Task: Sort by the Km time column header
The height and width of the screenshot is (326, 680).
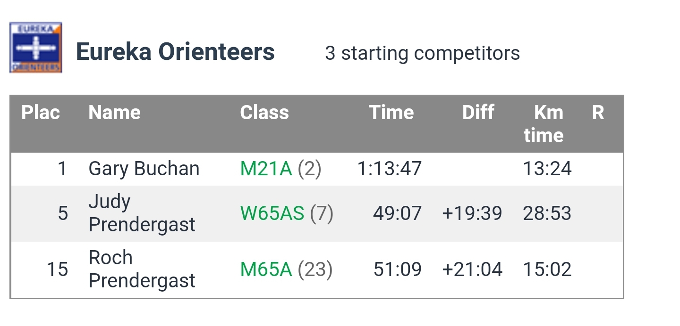Action: 544,124
